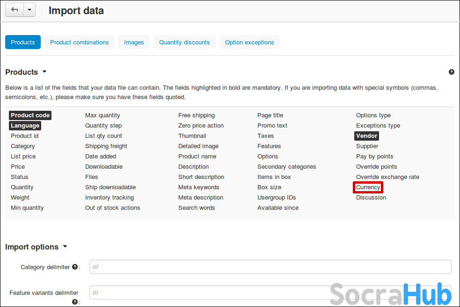Collapse the Products section arrow
The width and height of the screenshot is (460, 307).
(44, 72)
